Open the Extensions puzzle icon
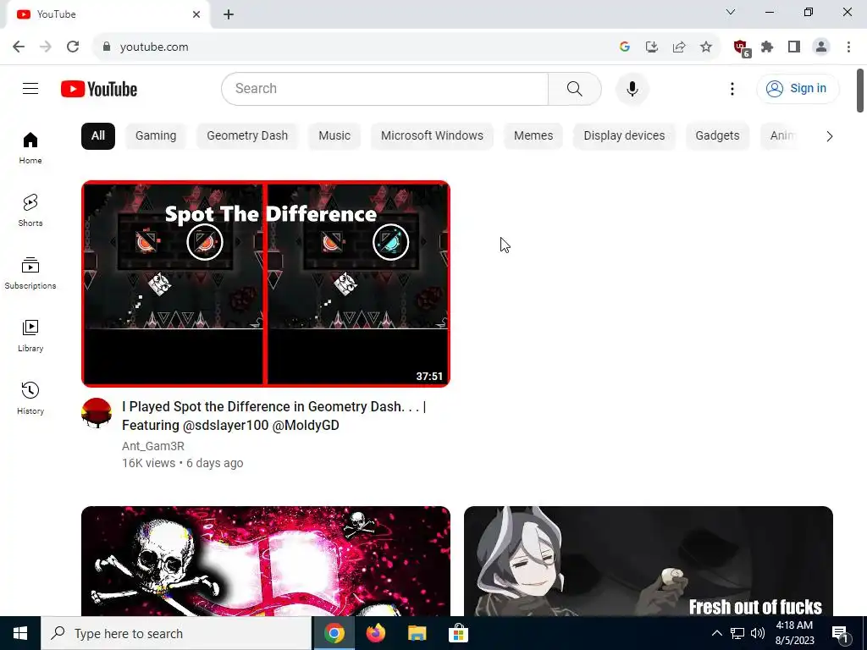Screen dimensions: 867x650 point(767,47)
